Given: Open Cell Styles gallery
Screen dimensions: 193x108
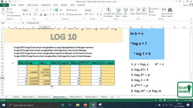Looking at the screenshot, I should click(x=125, y=13).
